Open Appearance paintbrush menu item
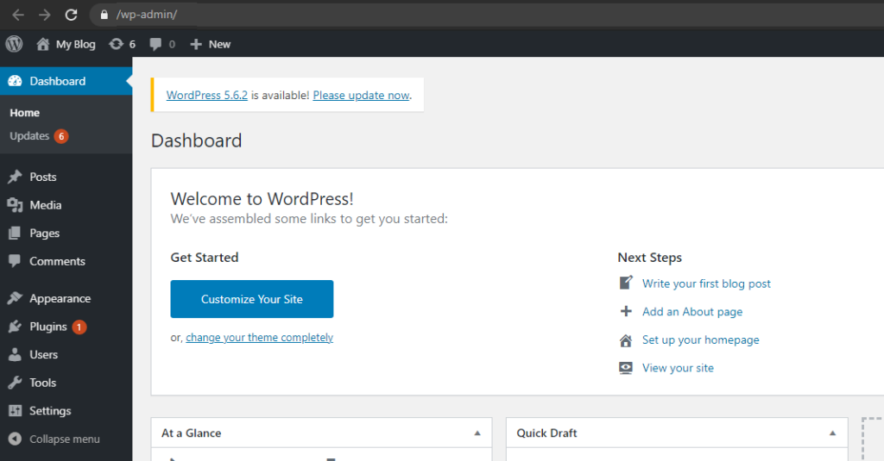The height and width of the screenshot is (461, 884). tap(60, 298)
